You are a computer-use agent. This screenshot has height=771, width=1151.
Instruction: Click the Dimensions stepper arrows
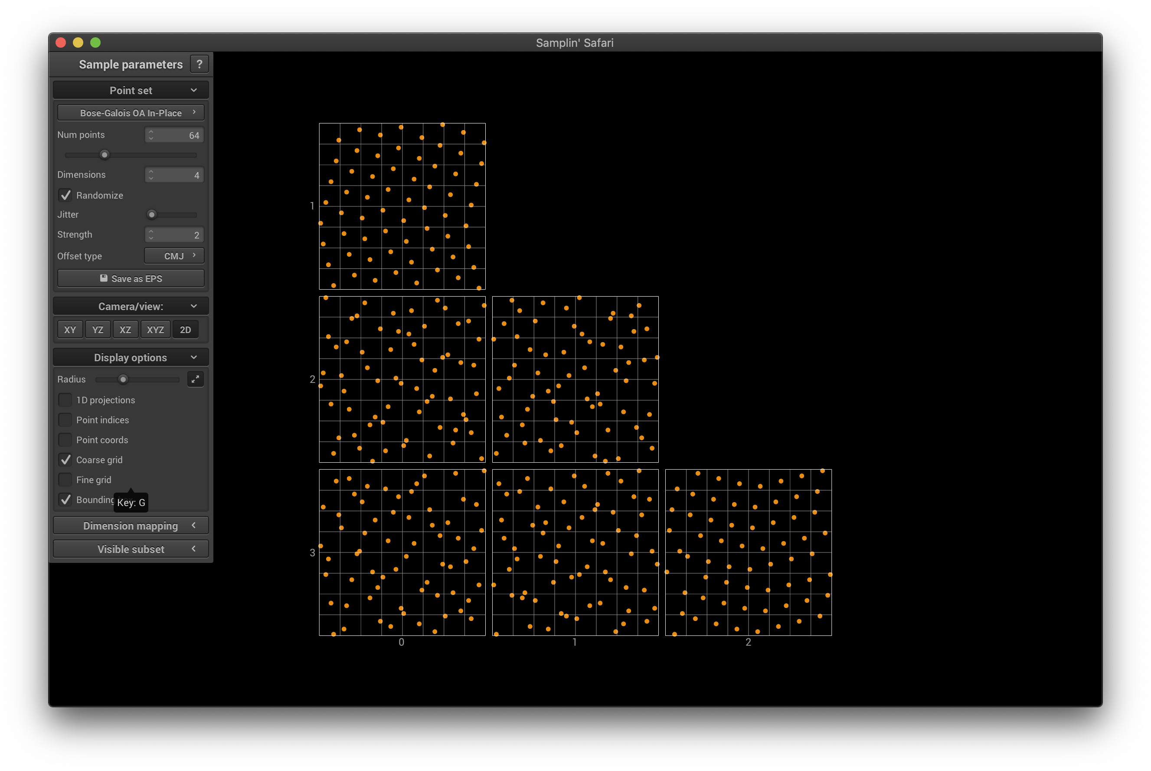pyautogui.click(x=151, y=175)
